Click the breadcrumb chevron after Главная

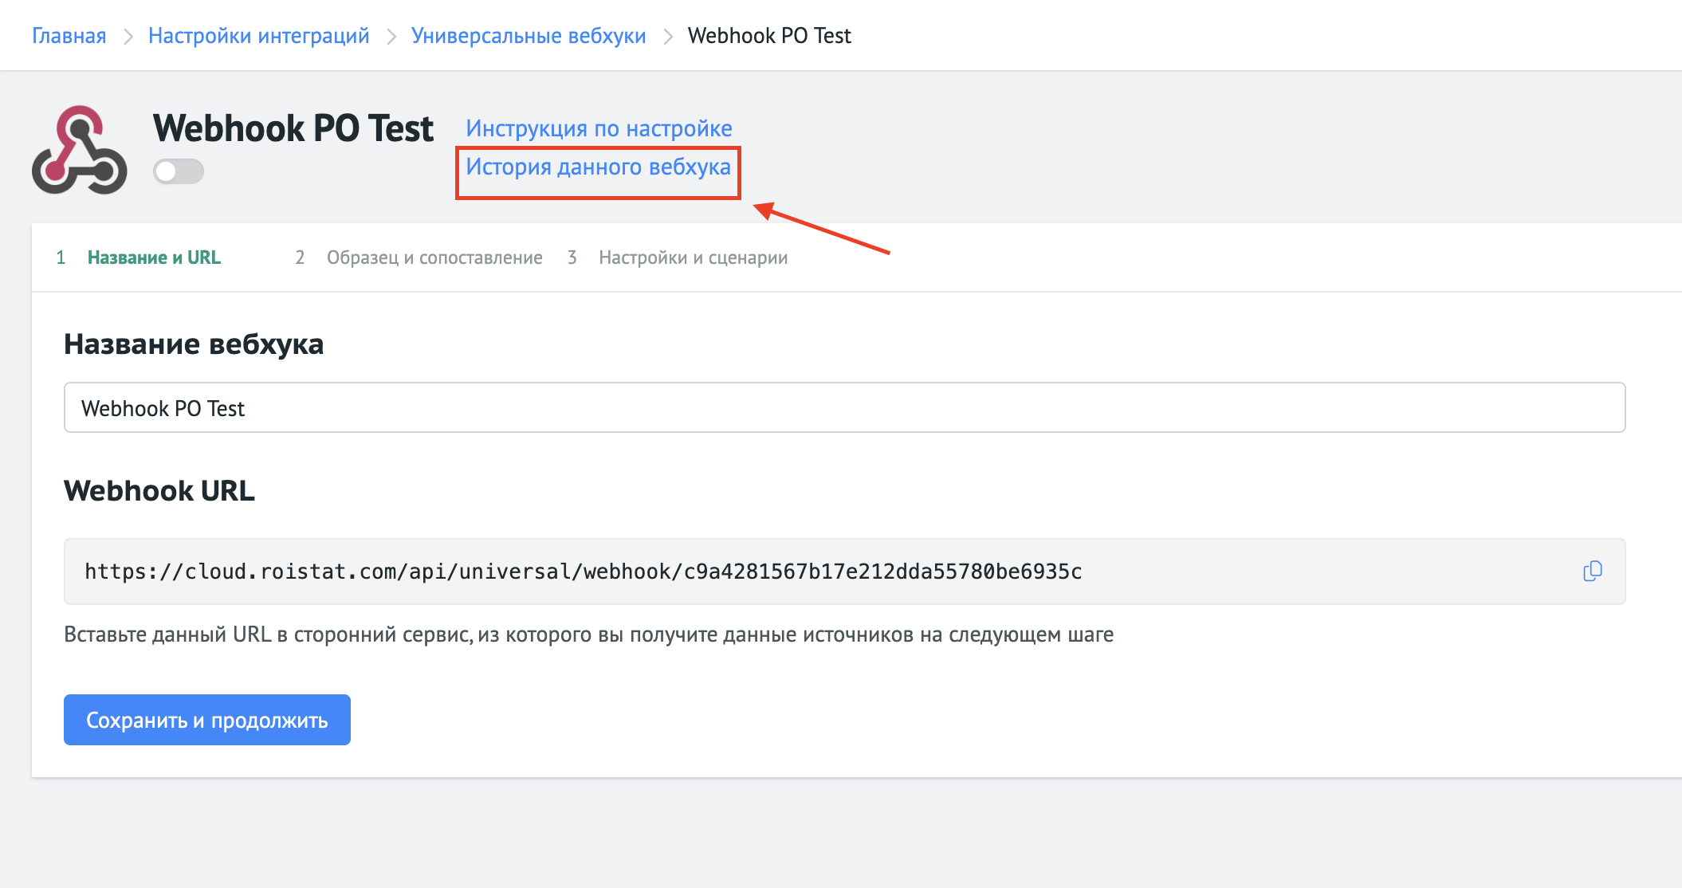128,37
